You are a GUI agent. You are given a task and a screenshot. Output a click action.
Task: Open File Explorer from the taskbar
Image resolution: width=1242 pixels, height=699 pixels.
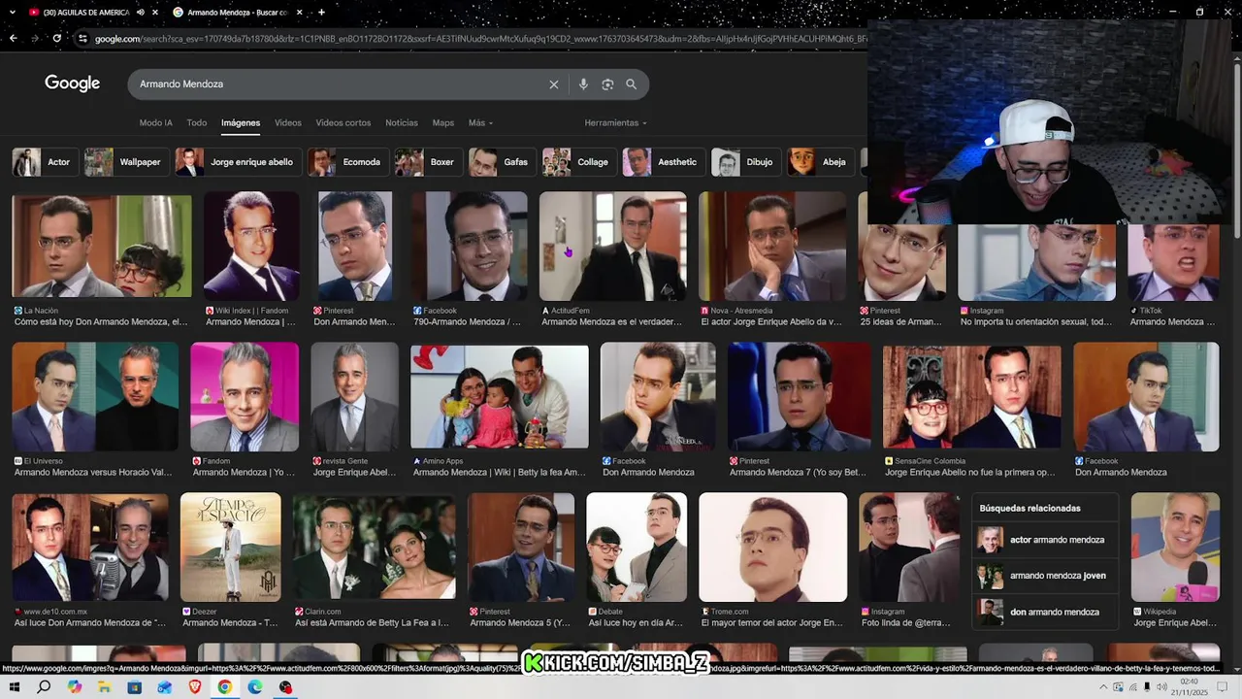pyautogui.click(x=104, y=687)
